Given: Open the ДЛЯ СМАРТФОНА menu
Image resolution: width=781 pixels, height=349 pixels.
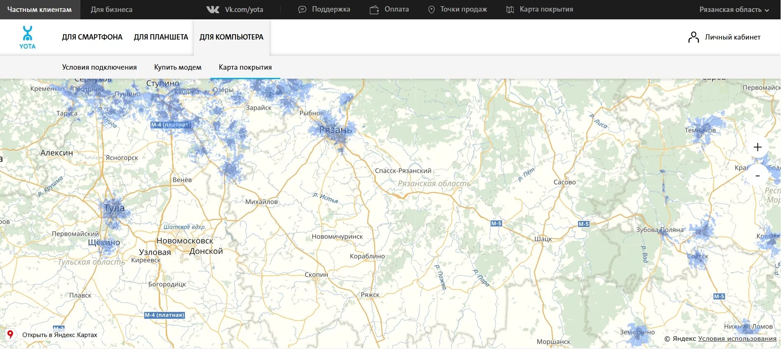Looking at the screenshot, I should coord(92,37).
